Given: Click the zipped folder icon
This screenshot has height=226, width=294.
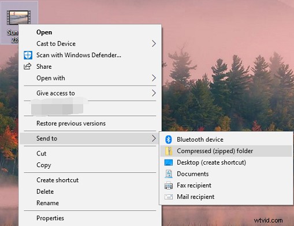Looking at the screenshot, I should pos(169,151).
